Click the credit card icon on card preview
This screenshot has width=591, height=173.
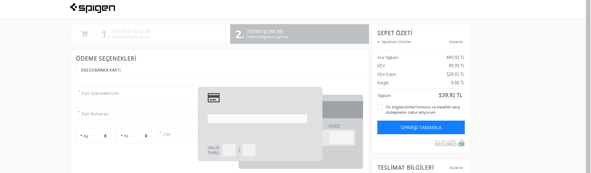(x=213, y=98)
